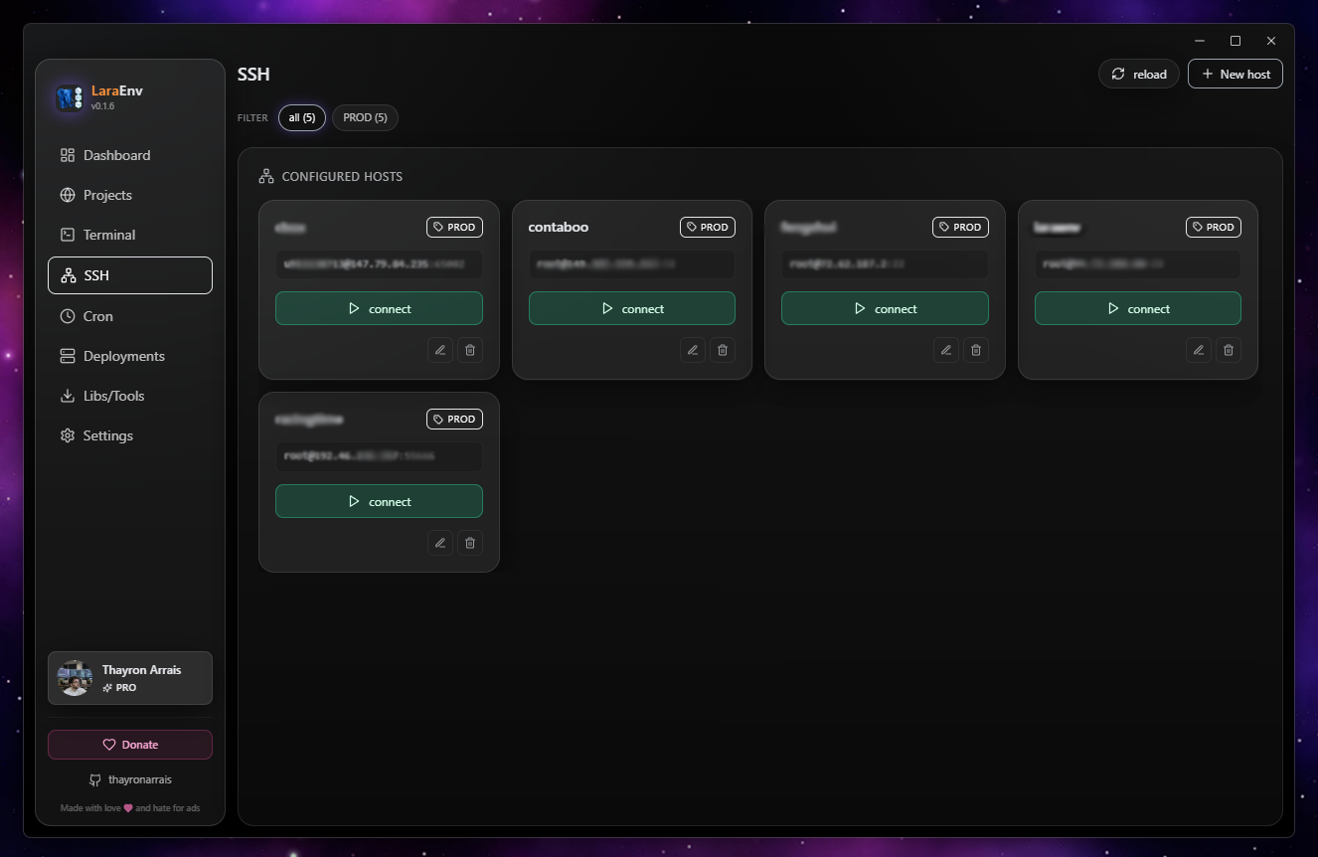Open Libs/Tools page
The width and height of the screenshot is (1318, 857).
click(x=130, y=396)
